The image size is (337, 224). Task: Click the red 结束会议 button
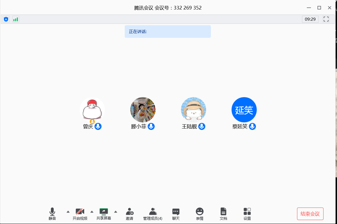[310, 214]
